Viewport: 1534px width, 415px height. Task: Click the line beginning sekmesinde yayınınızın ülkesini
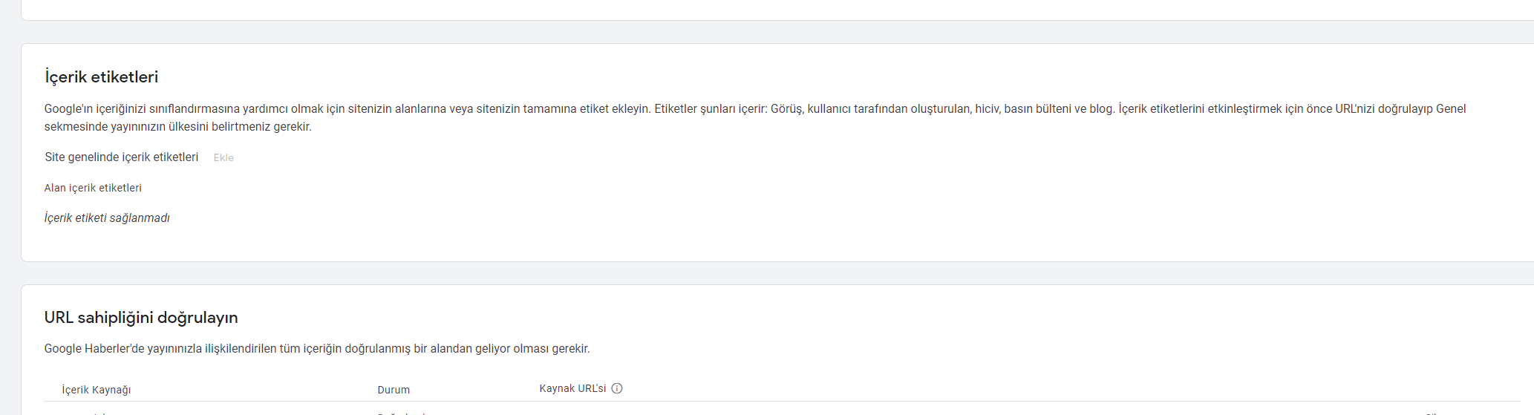pyautogui.click(x=178, y=127)
